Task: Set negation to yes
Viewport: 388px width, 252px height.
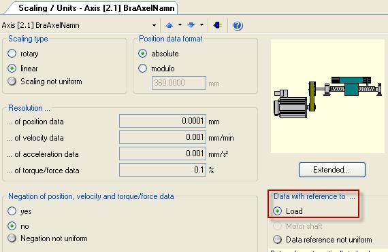Action: pos(12,211)
